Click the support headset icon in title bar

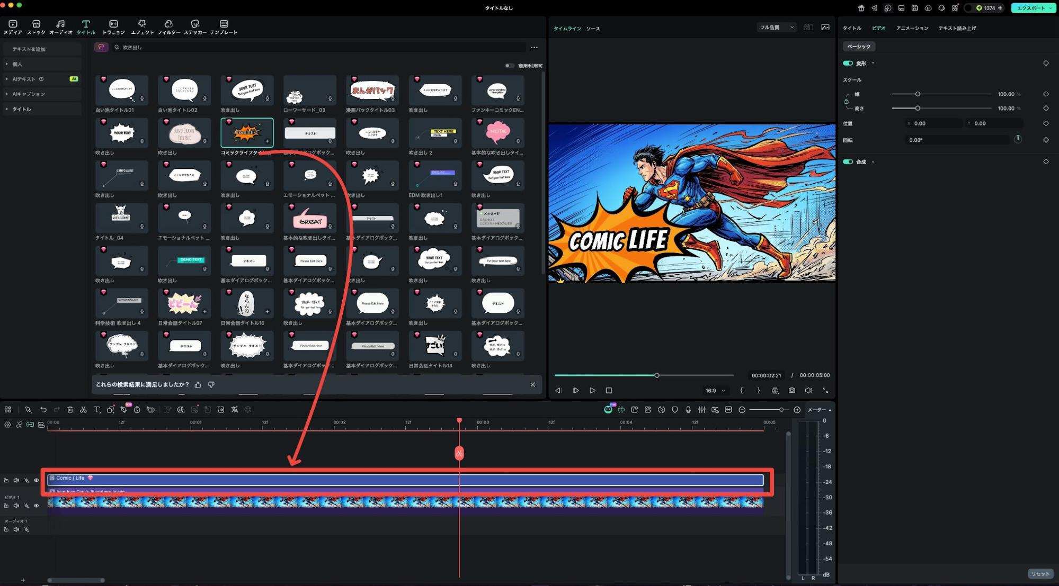(941, 8)
